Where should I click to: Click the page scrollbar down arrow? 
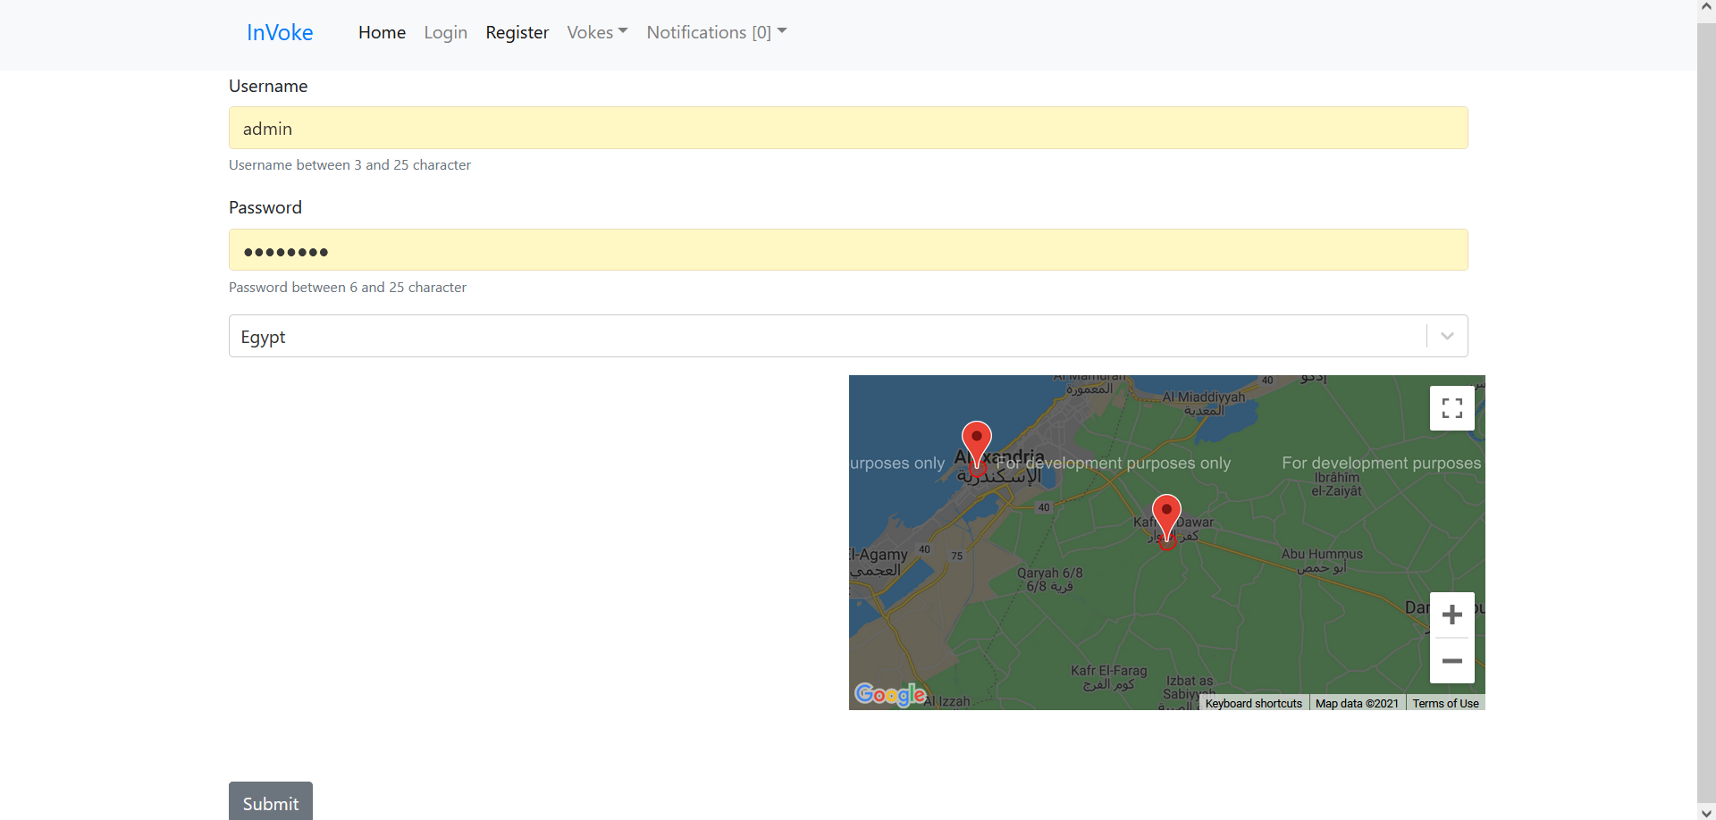(1706, 812)
